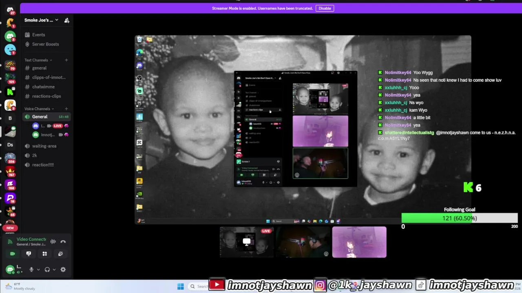Open Server Boosts in the channel list

(x=46, y=44)
